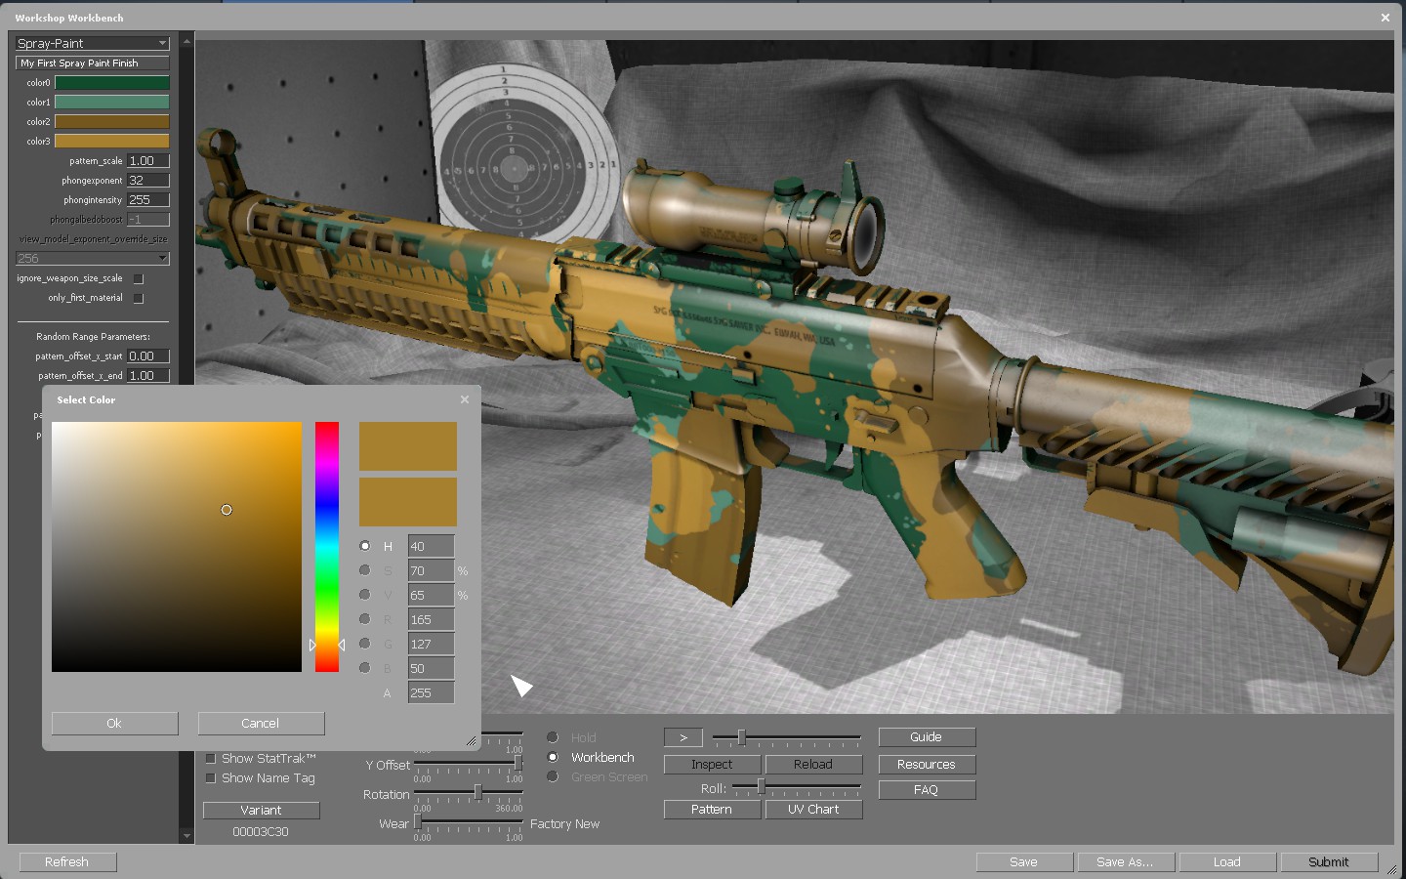Click the Y Offset slider
Image resolution: width=1406 pixels, height=879 pixels.
469,763
